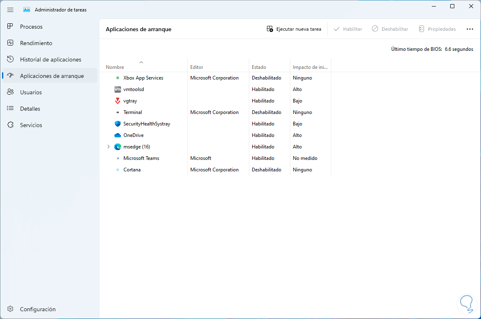Click the Task Manager app icon in title bar
The image size is (481, 319).
27,10
